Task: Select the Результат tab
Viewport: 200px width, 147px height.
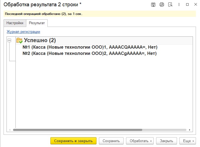Action: click(x=37, y=23)
